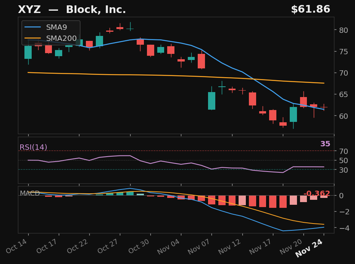The height and width of the screenshot is (264, 355).
Task: Click the Nov 04 date label
Action: point(169,246)
